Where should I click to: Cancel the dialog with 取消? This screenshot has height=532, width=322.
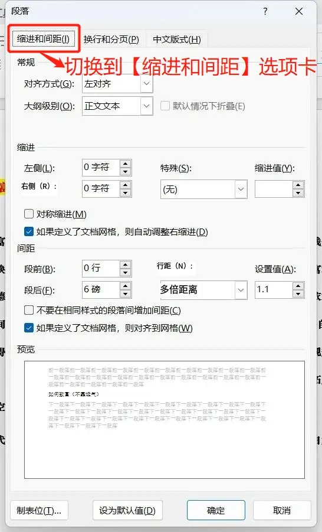point(282,510)
